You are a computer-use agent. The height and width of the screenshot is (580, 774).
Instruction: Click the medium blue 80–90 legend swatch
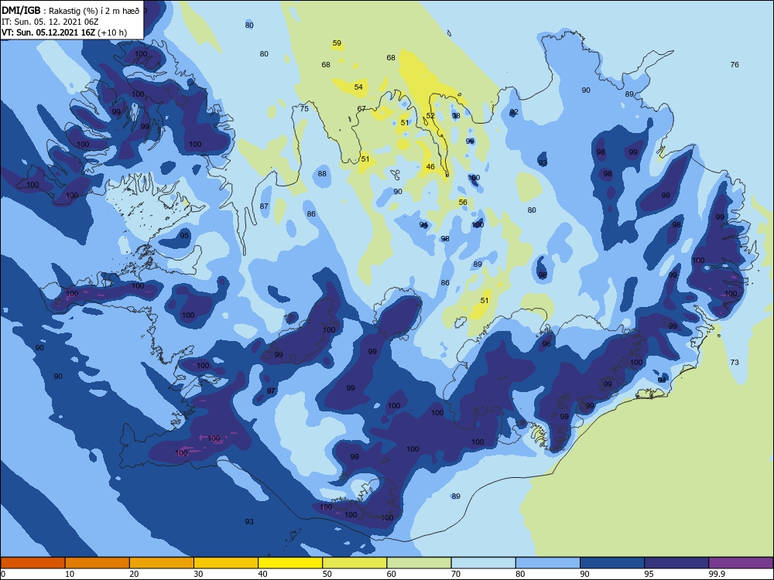[x=548, y=563]
